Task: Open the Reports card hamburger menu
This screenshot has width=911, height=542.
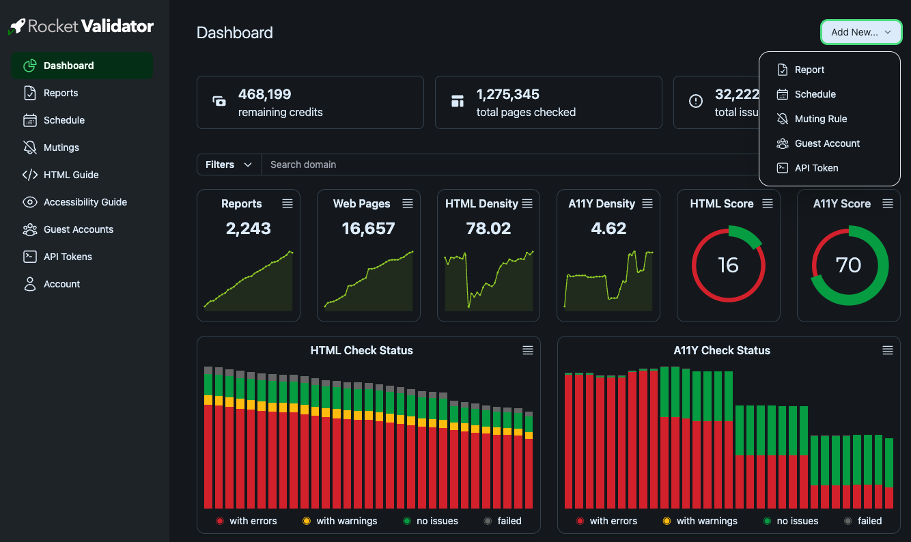Action: click(288, 203)
